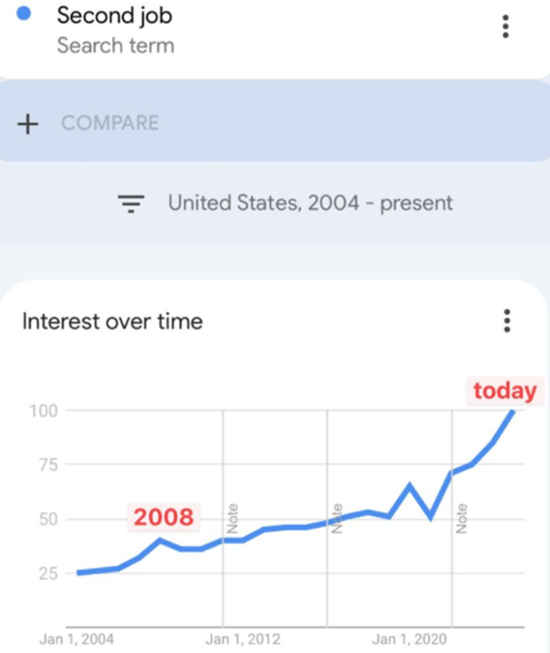This screenshot has height=653, width=550.
Task: Click the Jan 1, 2012 axis label
Action: tap(243, 639)
